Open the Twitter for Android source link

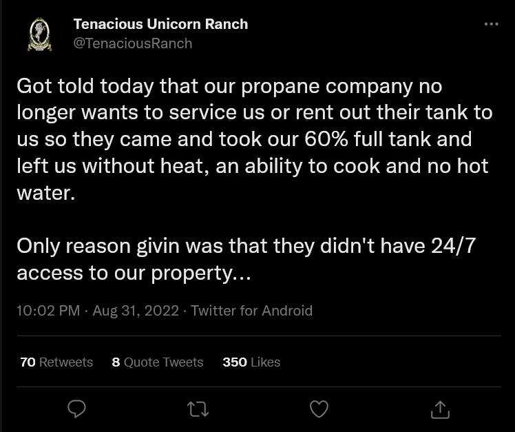click(251, 310)
